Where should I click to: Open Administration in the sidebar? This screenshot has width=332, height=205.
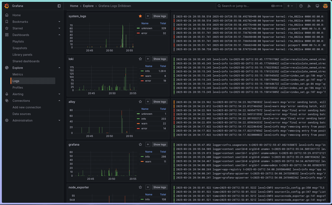click(22, 121)
